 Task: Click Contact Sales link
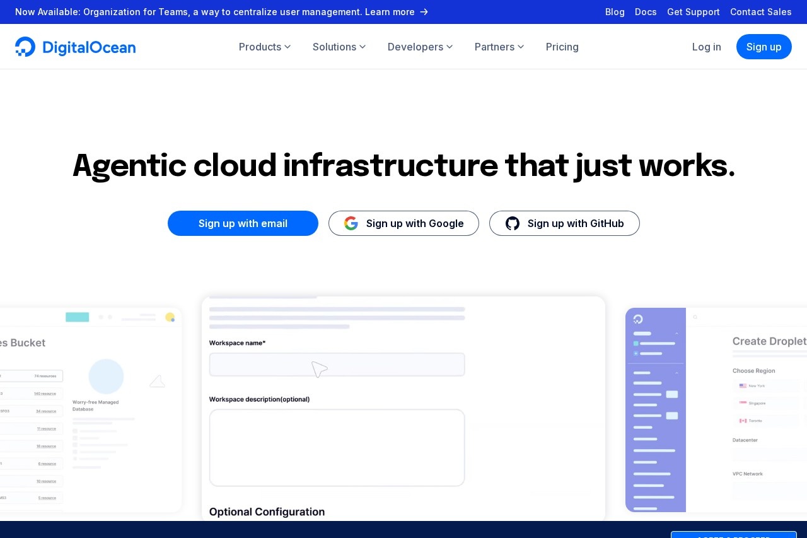761,12
